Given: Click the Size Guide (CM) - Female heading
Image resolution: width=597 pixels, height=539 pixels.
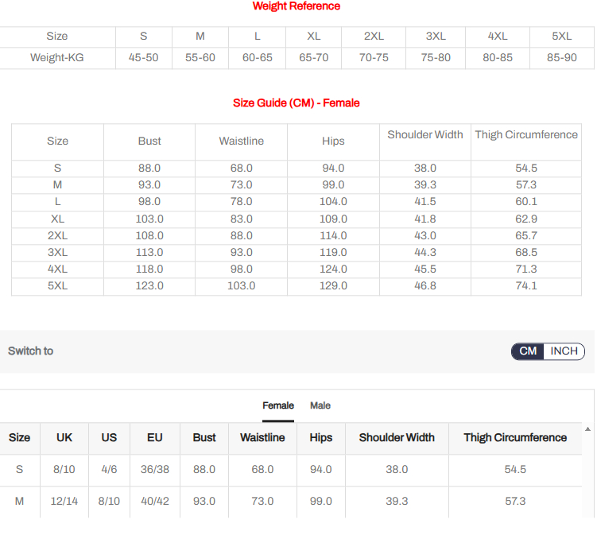Looking at the screenshot, I should [x=296, y=103].
